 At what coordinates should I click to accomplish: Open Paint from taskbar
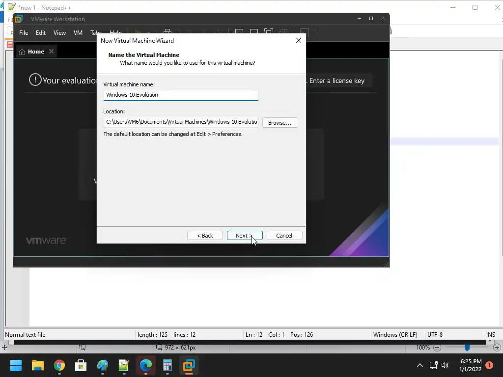pyautogui.click(x=103, y=365)
